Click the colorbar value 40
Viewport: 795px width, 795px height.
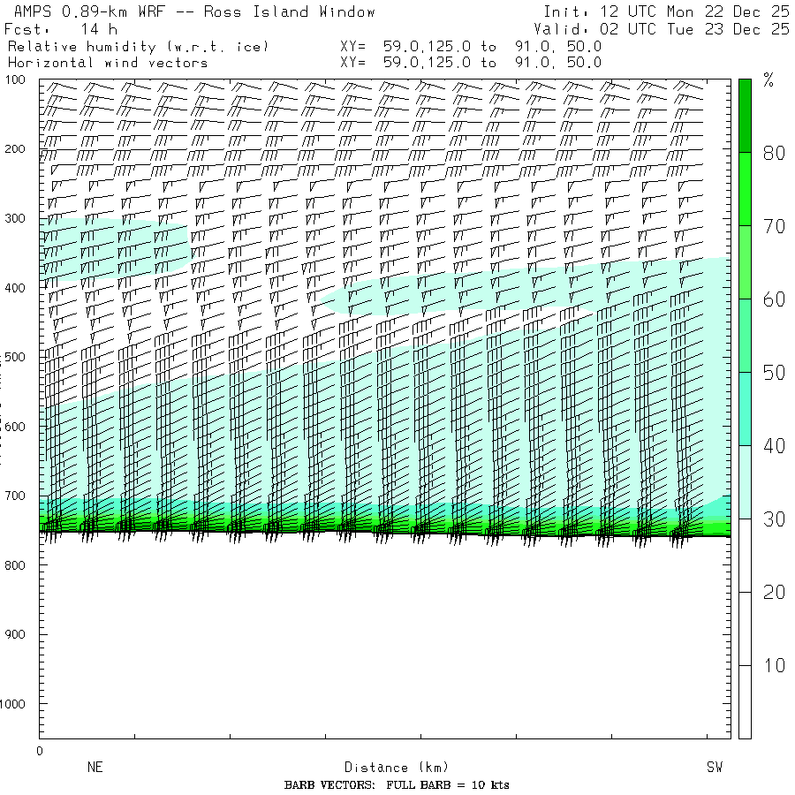click(774, 446)
